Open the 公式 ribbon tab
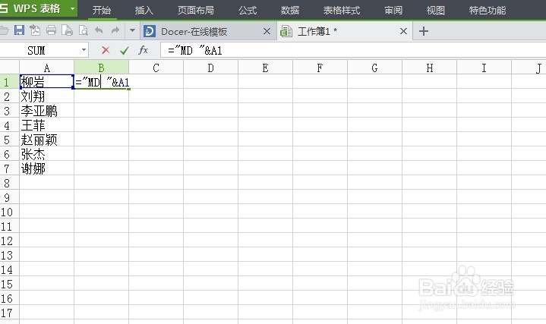Viewport: 546px width, 324px height. point(248,11)
